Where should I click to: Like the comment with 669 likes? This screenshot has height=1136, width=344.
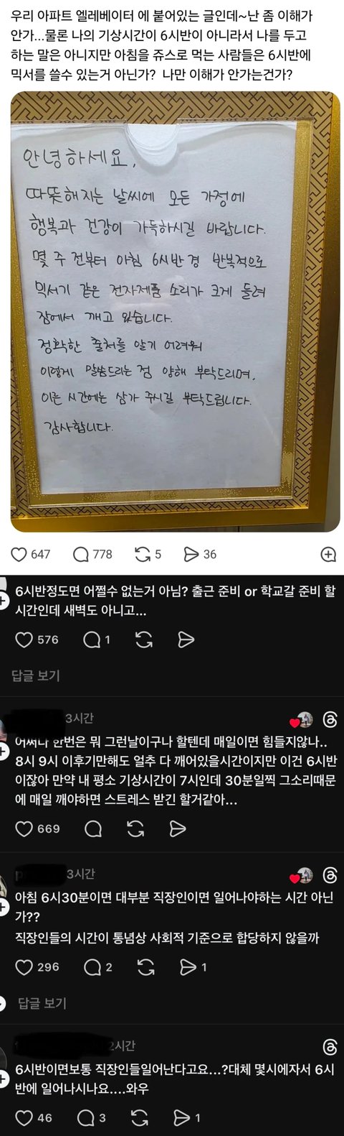tap(24, 828)
